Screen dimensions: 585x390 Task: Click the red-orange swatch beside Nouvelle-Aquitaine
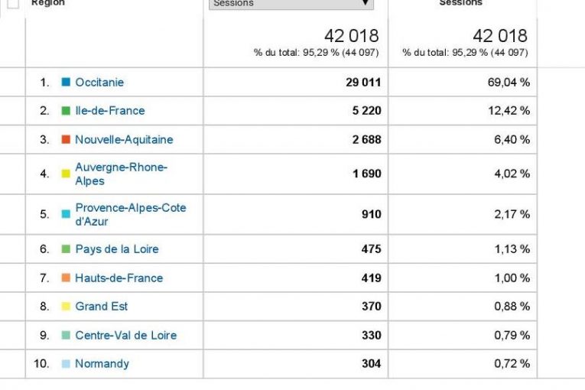[66, 139]
